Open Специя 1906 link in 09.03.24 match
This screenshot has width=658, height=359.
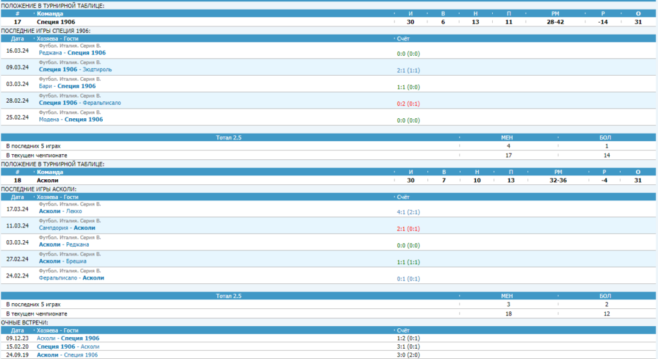(x=58, y=69)
